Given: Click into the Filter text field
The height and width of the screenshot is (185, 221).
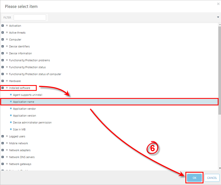Looking at the screenshot, I should pyautogui.click(x=30, y=18).
